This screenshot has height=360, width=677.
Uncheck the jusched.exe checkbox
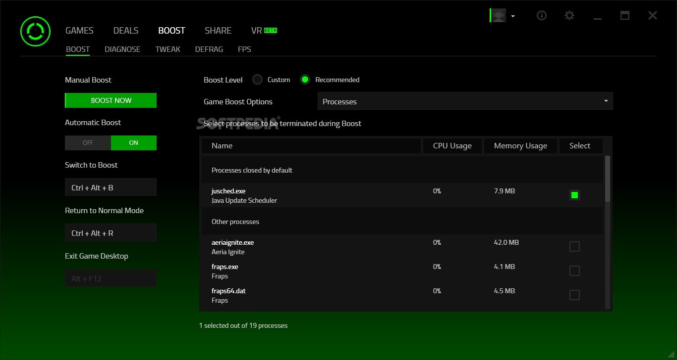click(574, 195)
